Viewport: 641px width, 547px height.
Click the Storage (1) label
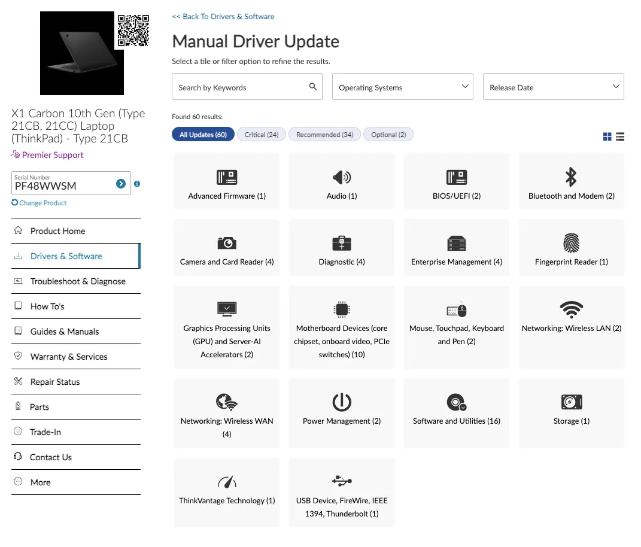572,421
